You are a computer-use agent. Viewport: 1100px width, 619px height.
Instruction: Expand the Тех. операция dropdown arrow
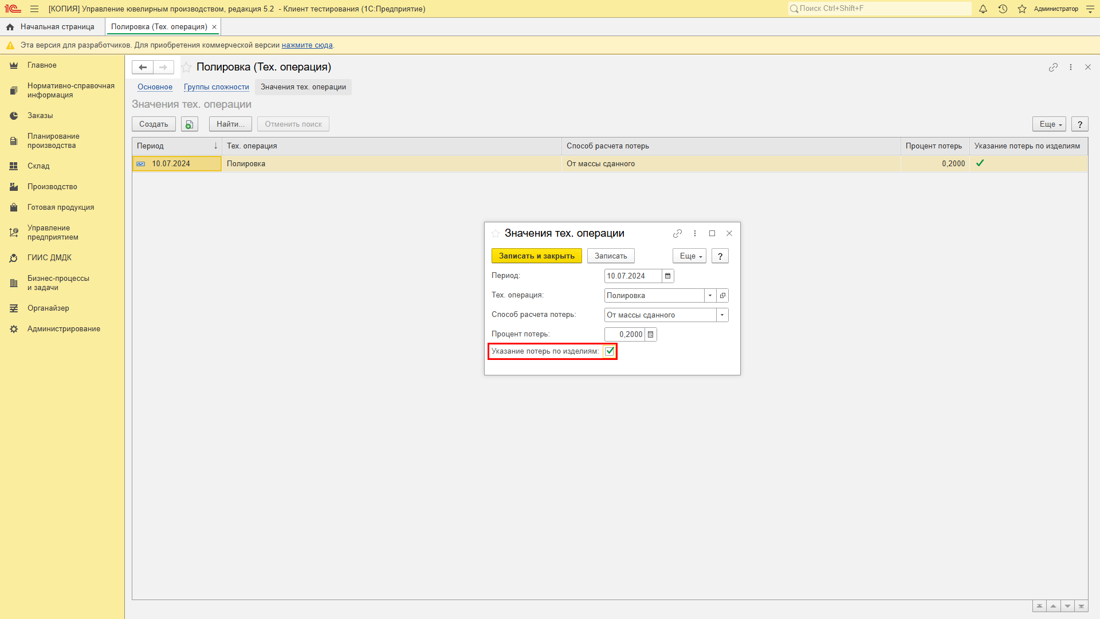pos(710,295)
